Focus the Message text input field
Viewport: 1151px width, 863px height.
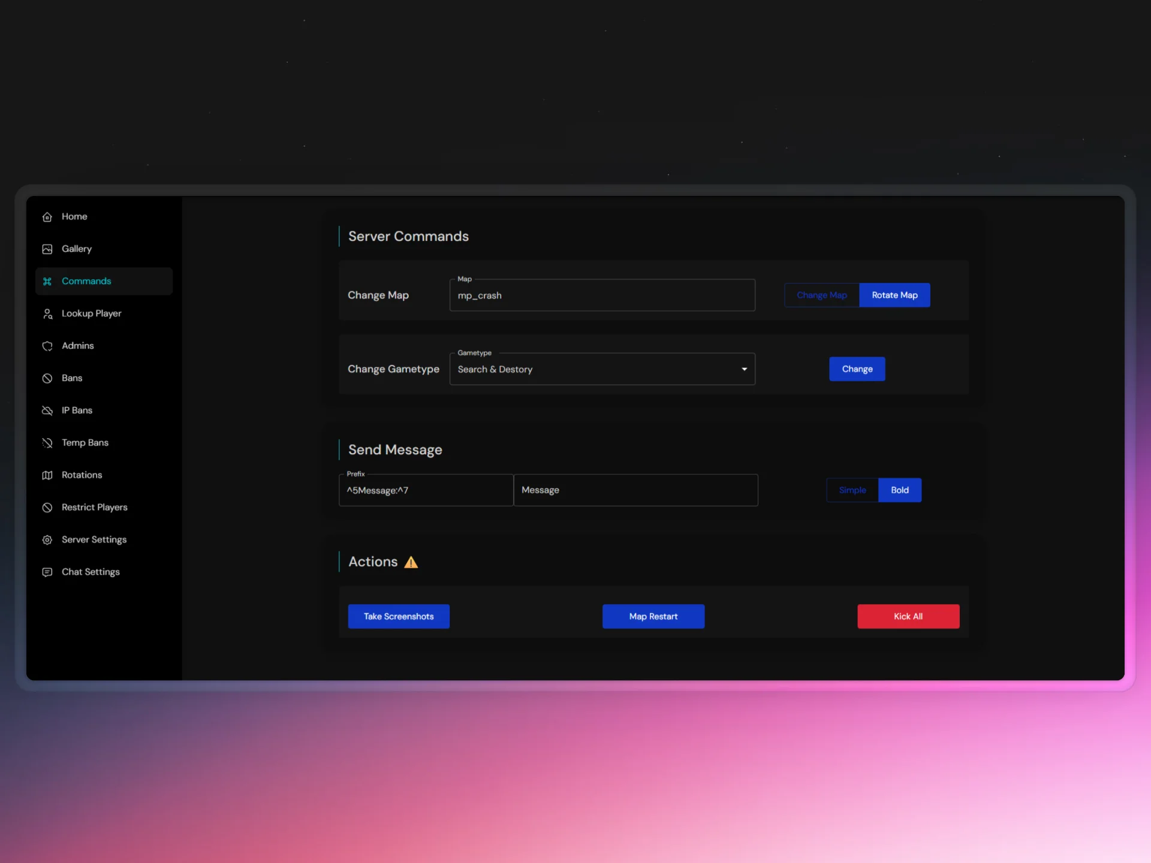pyautogui.click(x=635, y=490)
